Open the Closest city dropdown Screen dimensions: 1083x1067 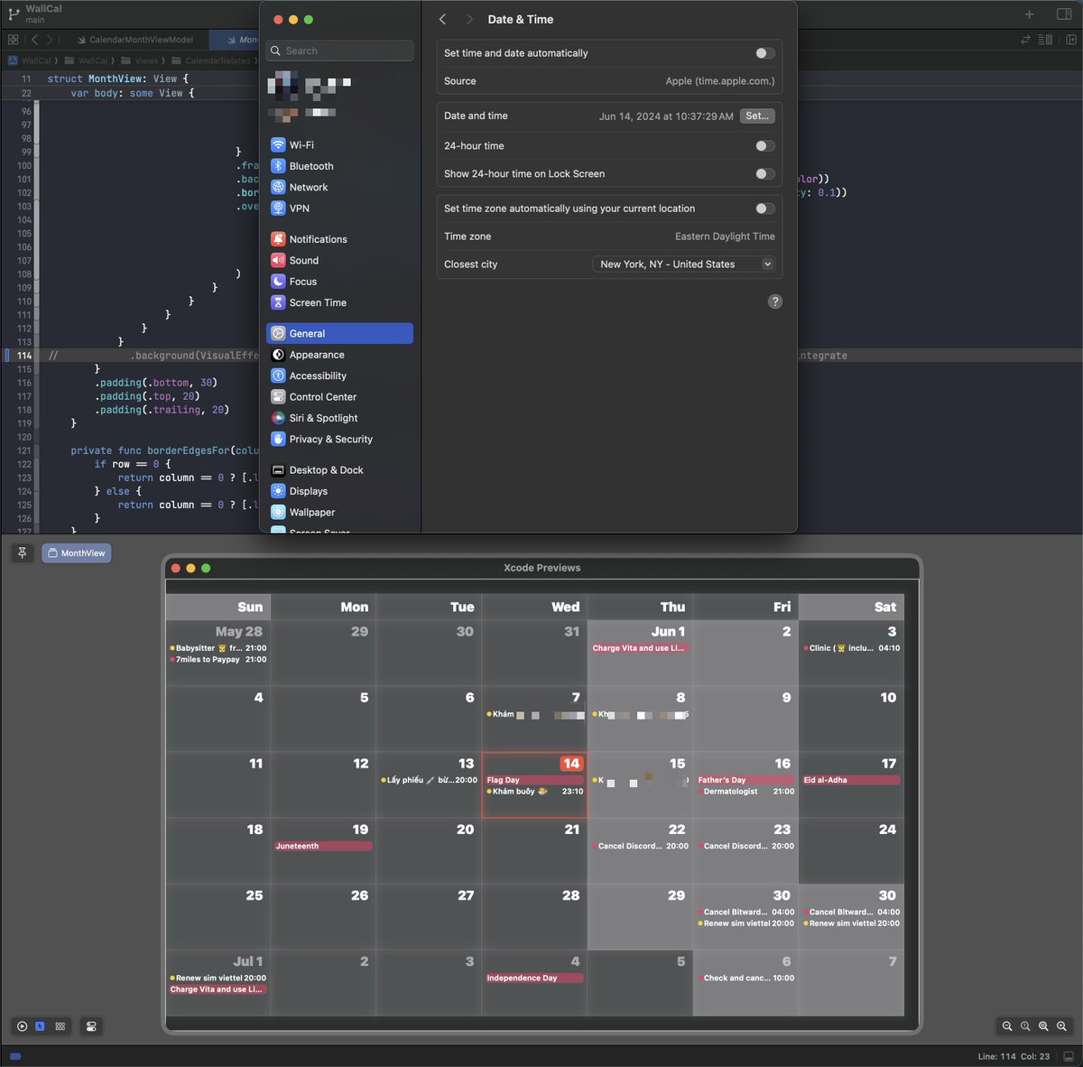click(x=684, y=264)
